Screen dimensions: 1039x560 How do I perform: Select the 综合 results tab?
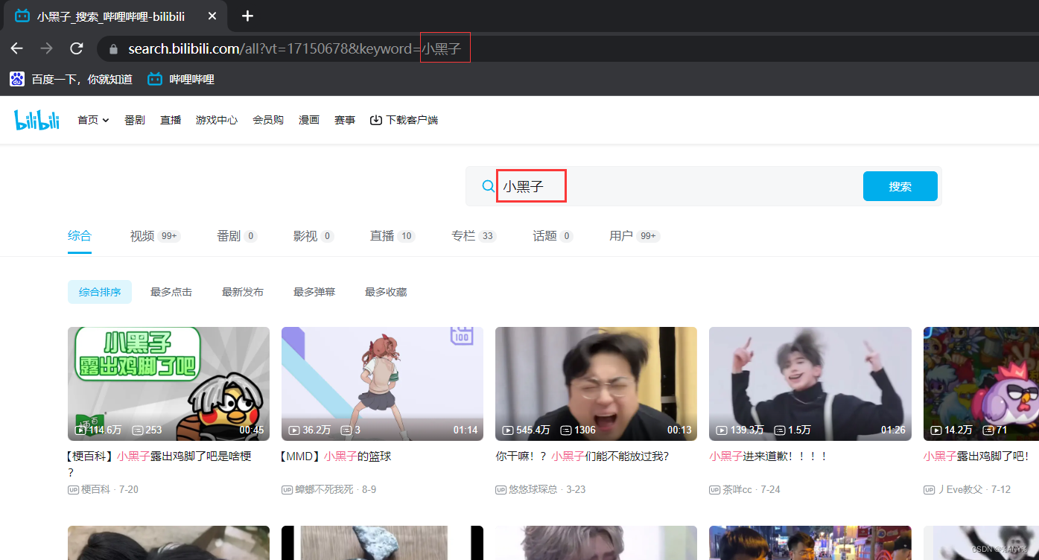80,236
